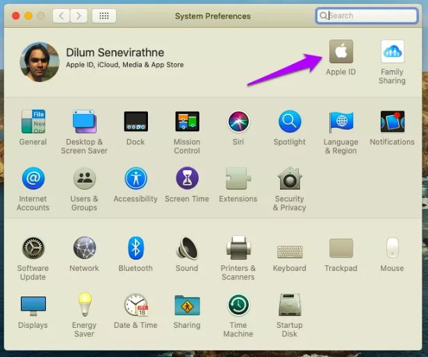Open the Accessibility pane

pos(135,179)
